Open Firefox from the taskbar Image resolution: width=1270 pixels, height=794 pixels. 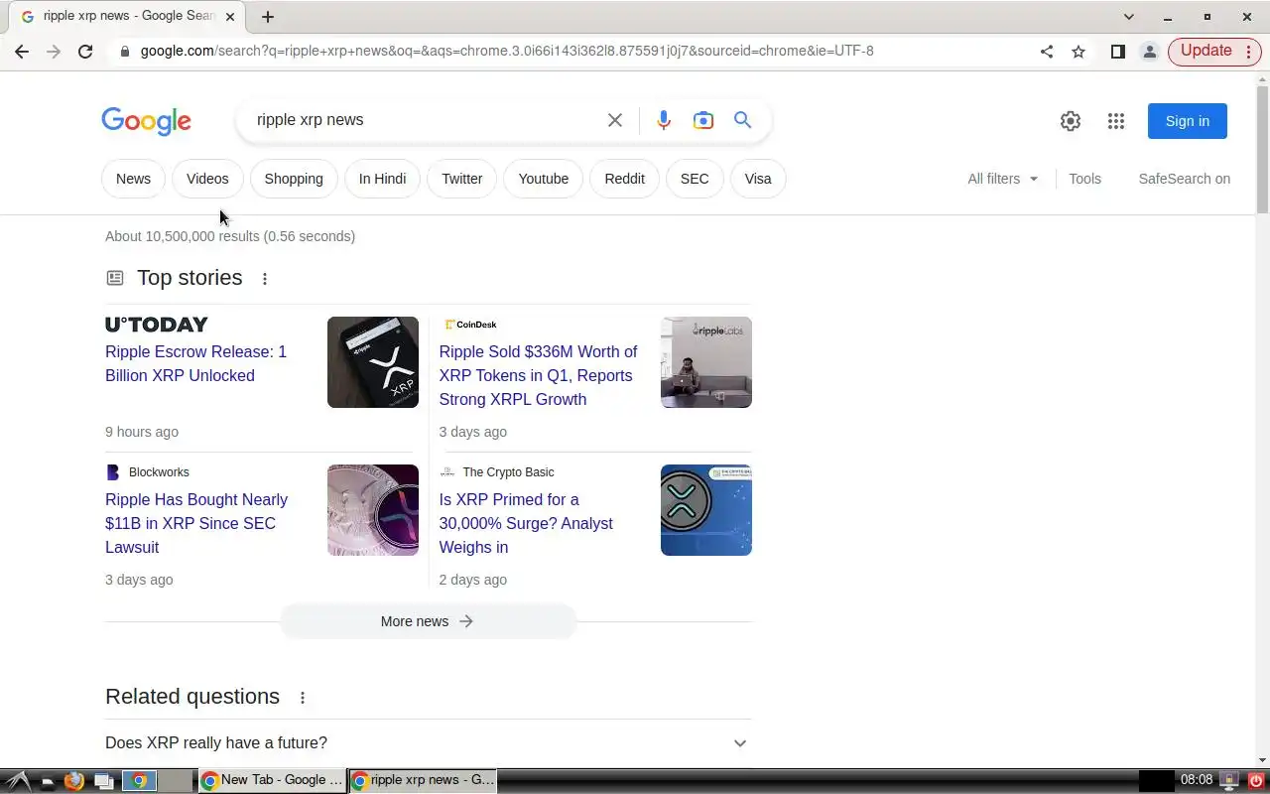click(73, 781)
